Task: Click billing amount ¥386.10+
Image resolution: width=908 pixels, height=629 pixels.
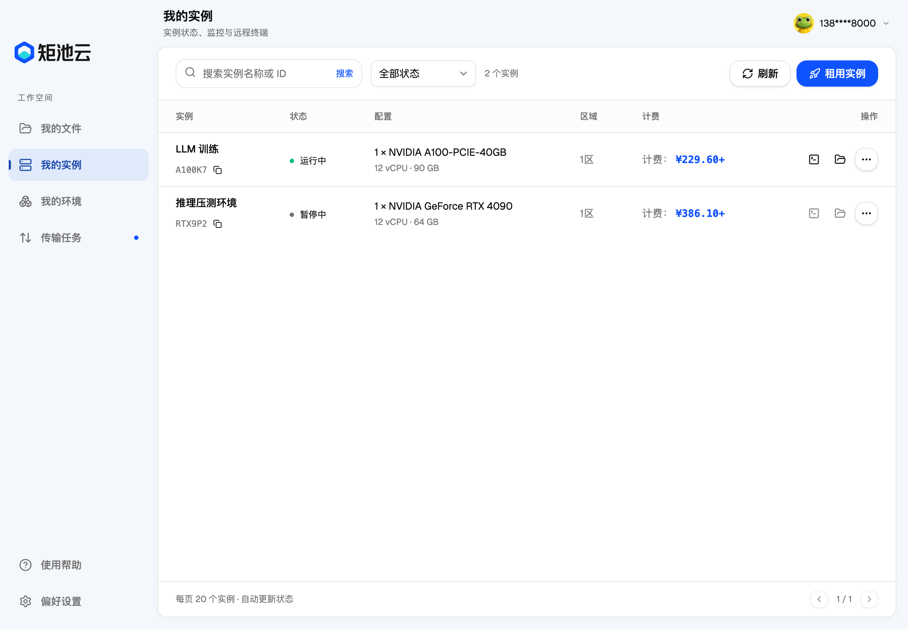Action: point(700,213)
